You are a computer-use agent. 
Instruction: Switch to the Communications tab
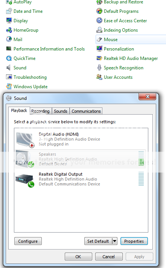tap(86, 111)
